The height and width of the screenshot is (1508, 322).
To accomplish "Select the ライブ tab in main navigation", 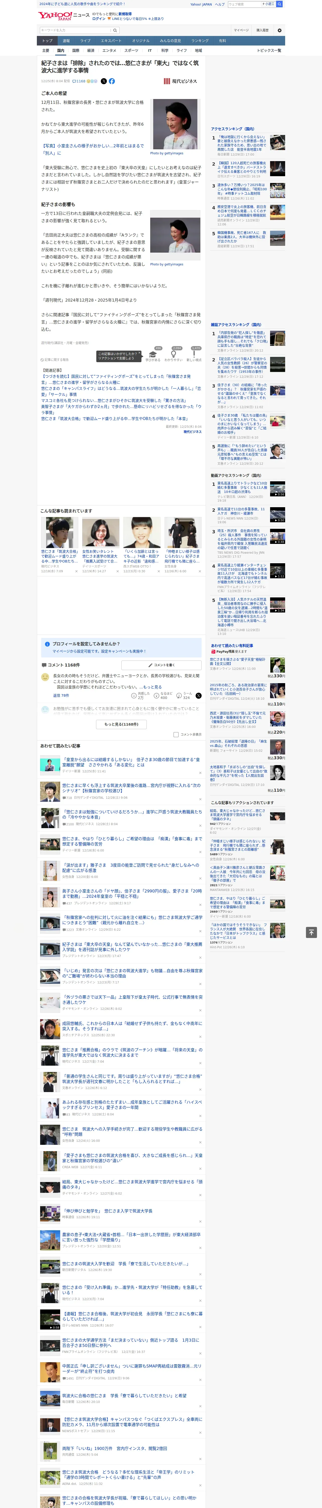I will [x=85, y=40].
